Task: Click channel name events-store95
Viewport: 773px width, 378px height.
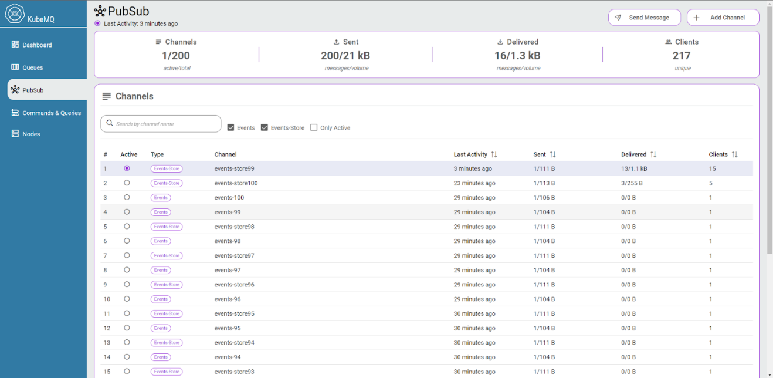Action: [x=235, y=314]
